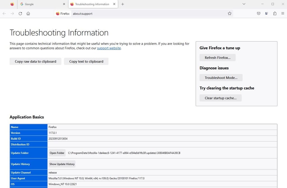This screenshot has height=188, width=287.
Task: Click Show Update History button
Action: (x=62, y=164)
